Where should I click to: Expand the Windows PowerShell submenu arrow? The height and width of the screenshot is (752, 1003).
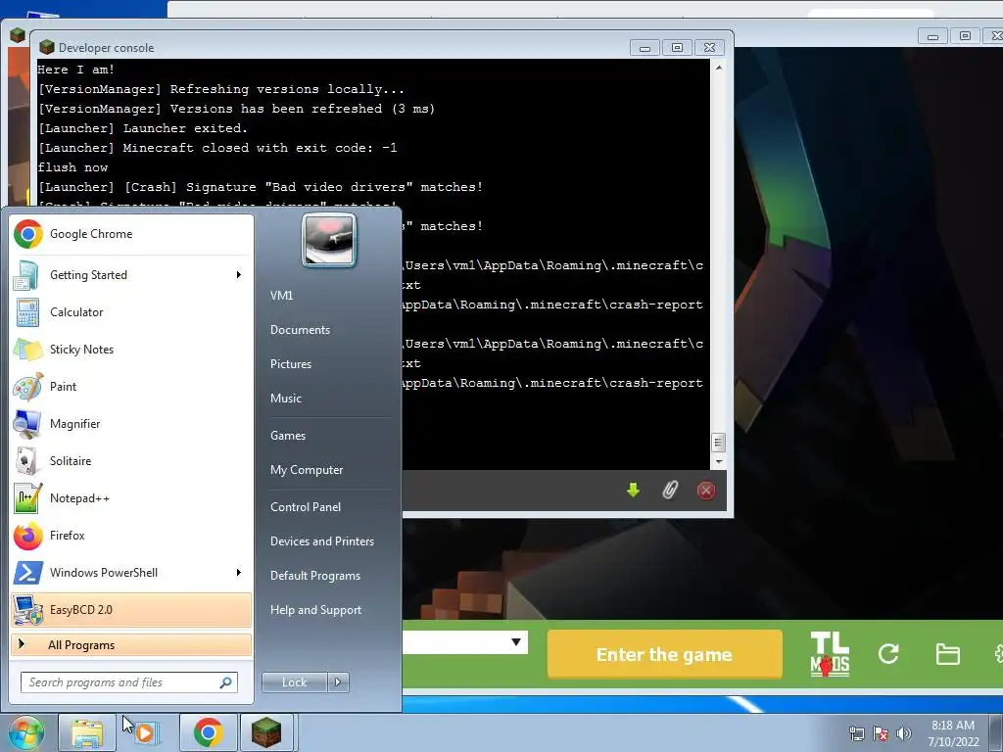coord(239,572)
